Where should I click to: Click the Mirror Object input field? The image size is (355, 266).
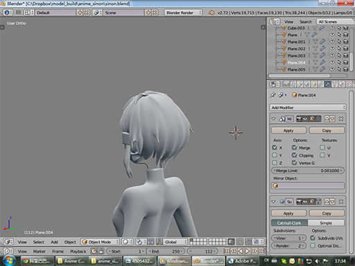pyautogui.click(x=308, y=186)
